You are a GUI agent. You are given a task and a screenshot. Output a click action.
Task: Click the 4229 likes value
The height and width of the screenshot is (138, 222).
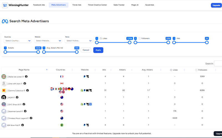pos(175,118)
